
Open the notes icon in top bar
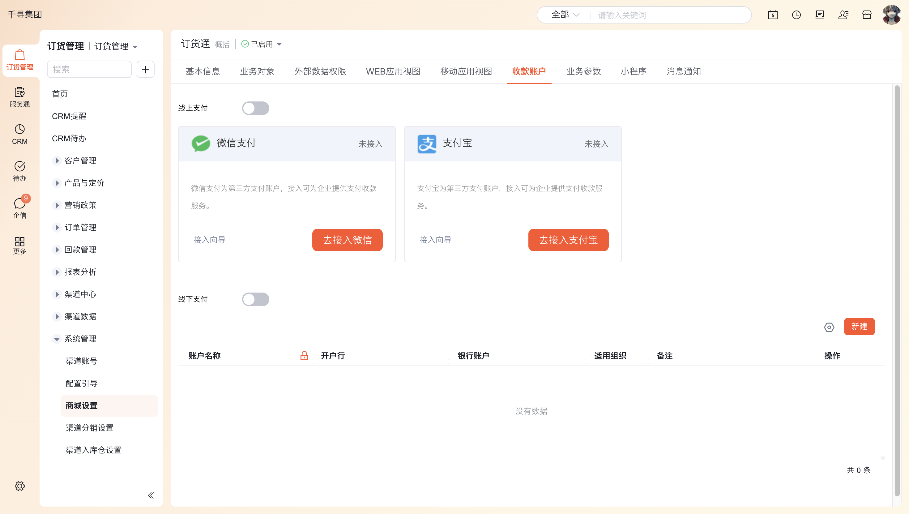(x=820, y=15)
